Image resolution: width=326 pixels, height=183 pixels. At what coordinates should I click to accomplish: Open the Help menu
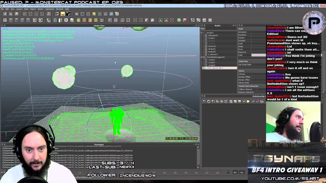(67, 9)
